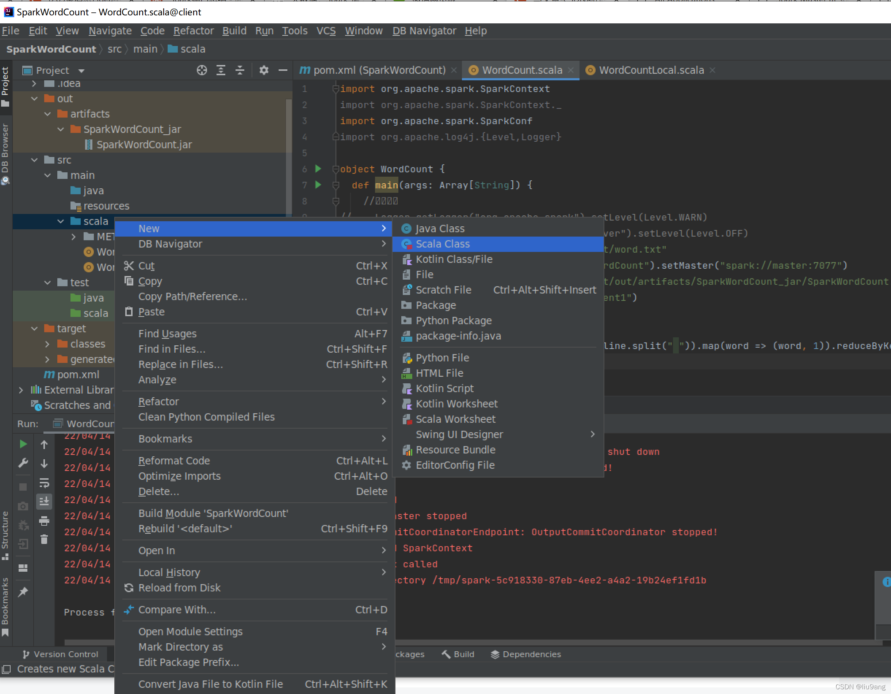The height and width of the screenshot is (694, 891).
Task: Select EditorConfig File in New submenu
Action: click(x=498, y=465)
